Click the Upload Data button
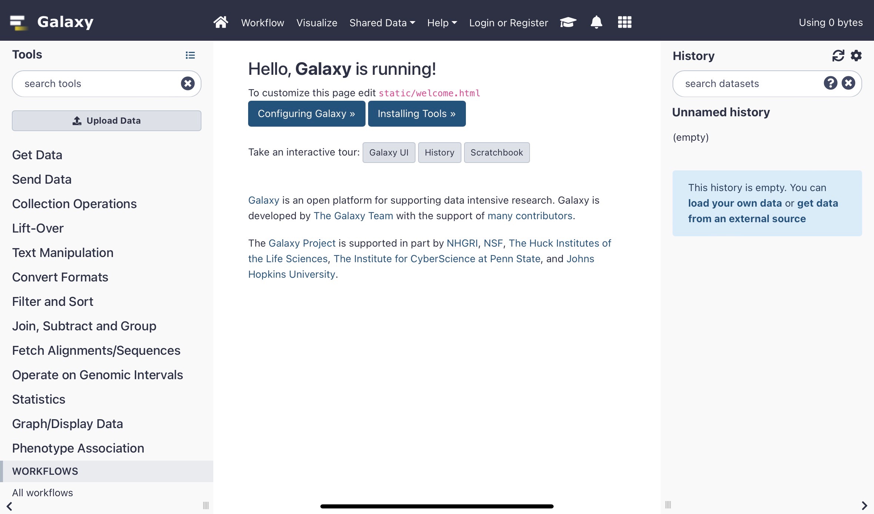The width and height of the screenshot is (874, 514). click(x=107, y=121)
